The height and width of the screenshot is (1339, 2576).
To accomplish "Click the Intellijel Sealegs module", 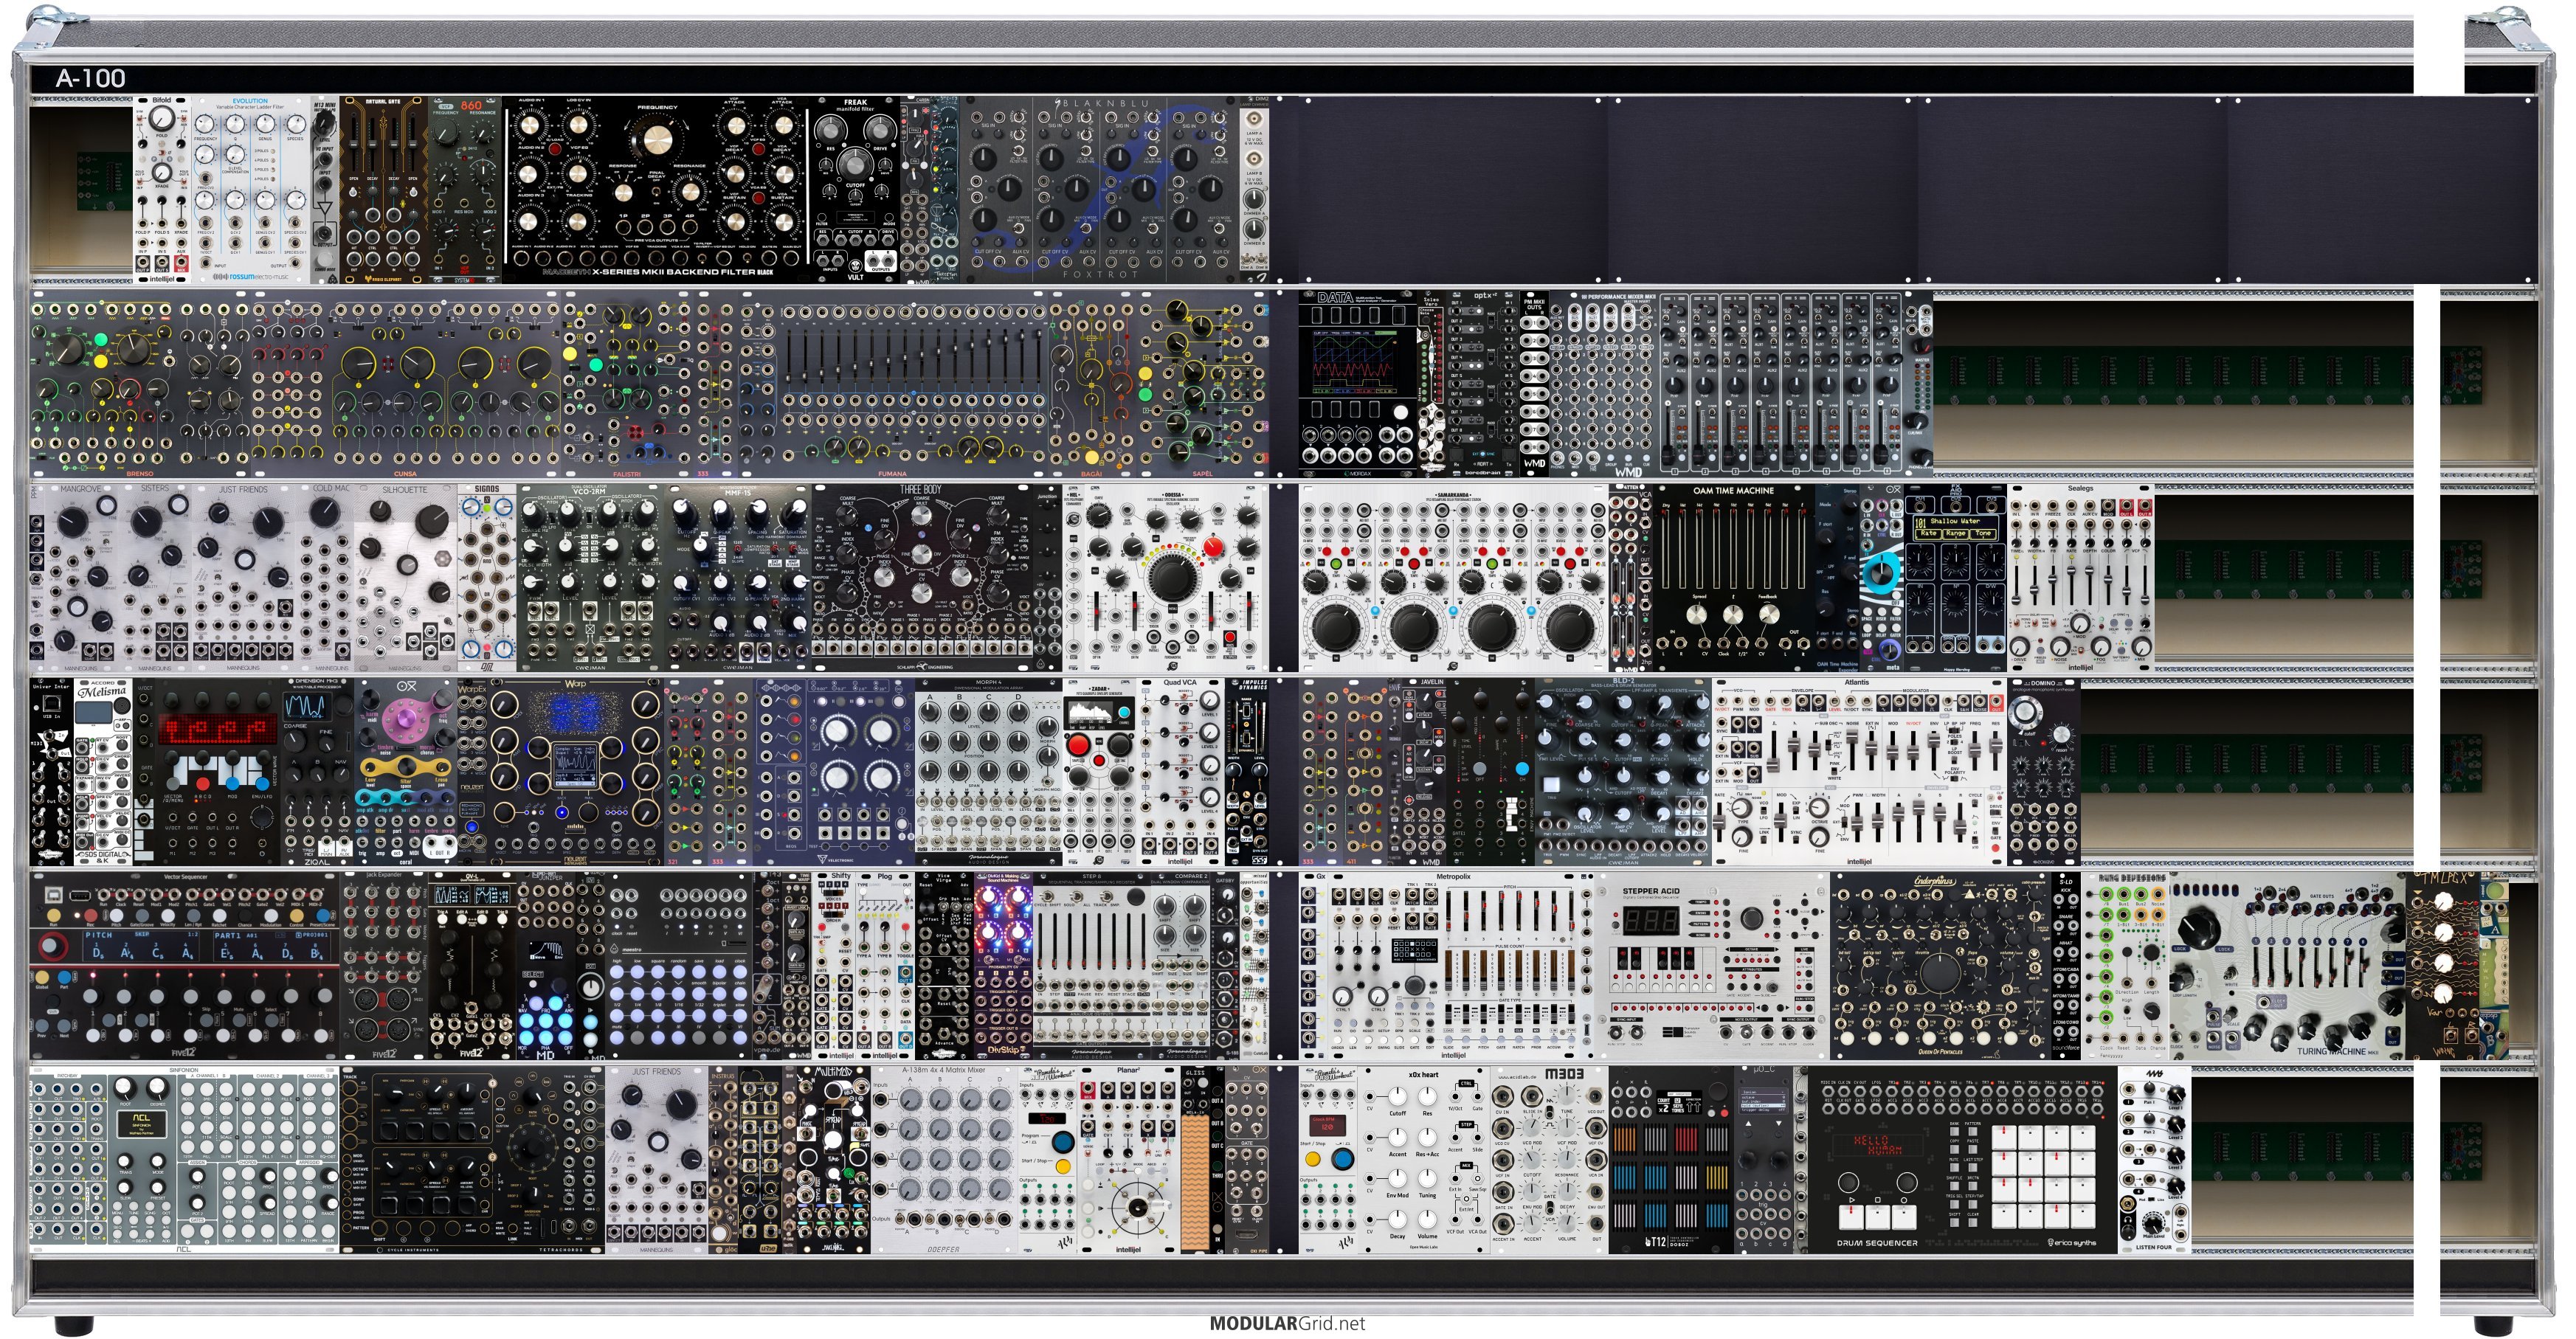I will tap(2081, 578).
